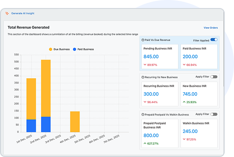Click help icon beside Prepaid Postpaid Vs Walkin Business
This screenshot has height=157, width=234.
point(143,115)
